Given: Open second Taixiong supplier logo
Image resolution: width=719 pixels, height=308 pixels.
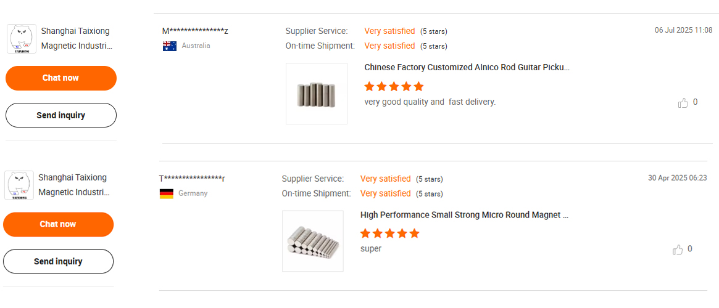Looking at the screenshot, I should (x=19, y=185).
